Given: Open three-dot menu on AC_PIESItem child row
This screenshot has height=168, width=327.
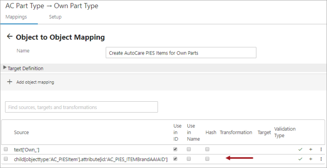Looking at the screenshot, I should tap(321, 159).
